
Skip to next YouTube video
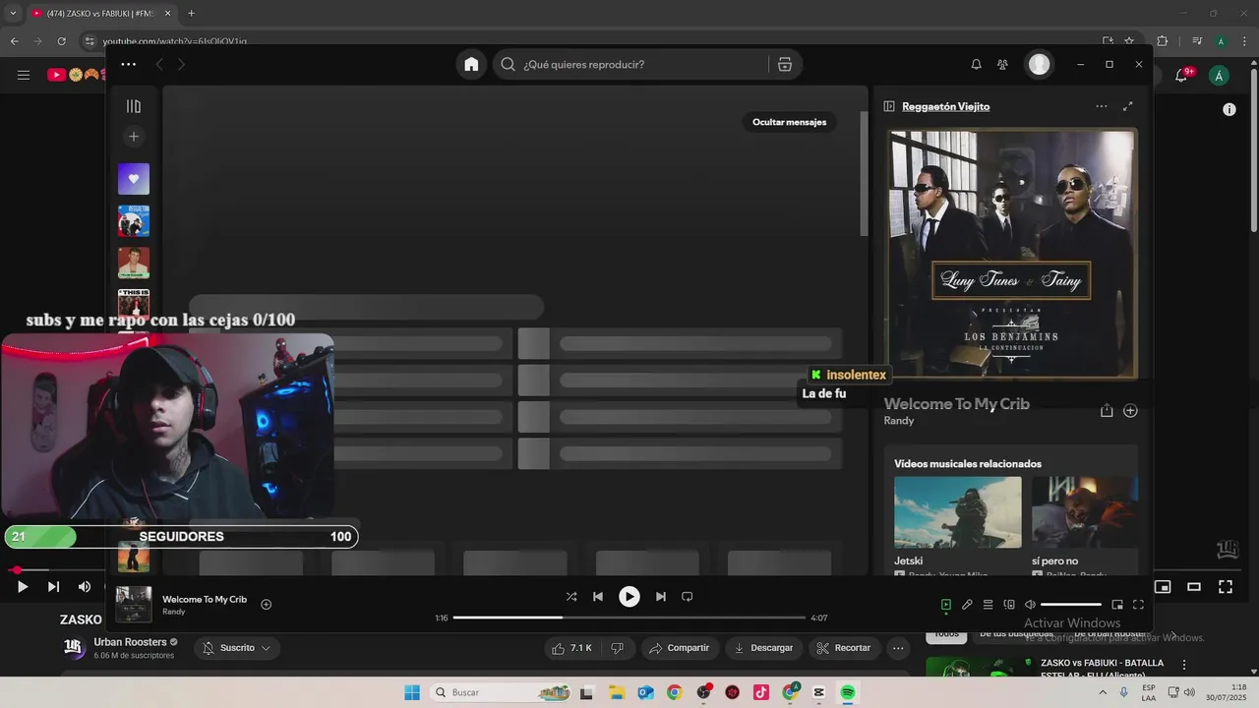(x=54, y=587)
